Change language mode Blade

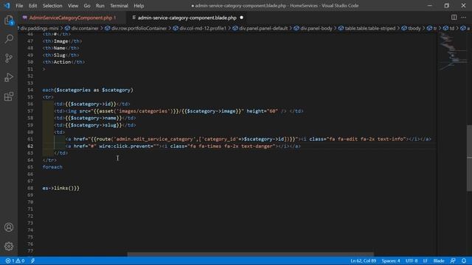coord(439,261)
